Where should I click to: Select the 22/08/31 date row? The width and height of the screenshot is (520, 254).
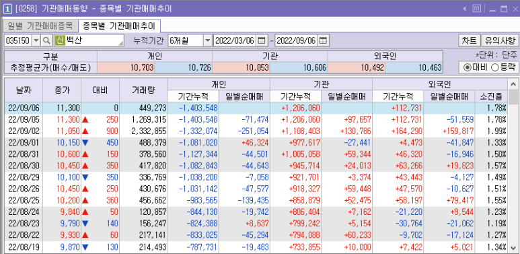256,154
